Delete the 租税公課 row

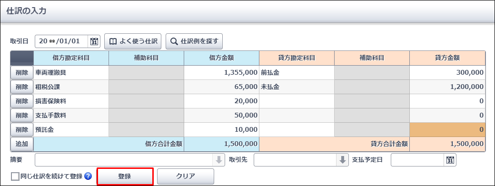coord(22,87)
